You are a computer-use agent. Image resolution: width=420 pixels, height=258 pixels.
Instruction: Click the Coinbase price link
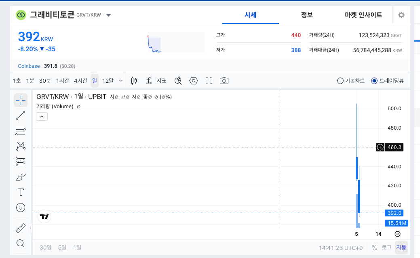click(29, 66)
